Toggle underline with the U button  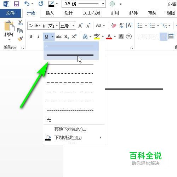tap(47, 36)
